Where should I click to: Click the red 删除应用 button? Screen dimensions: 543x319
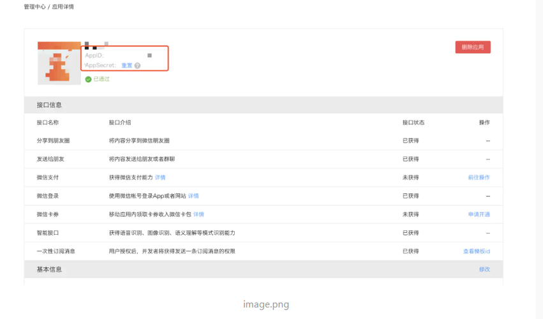click(x=473, y=47)
